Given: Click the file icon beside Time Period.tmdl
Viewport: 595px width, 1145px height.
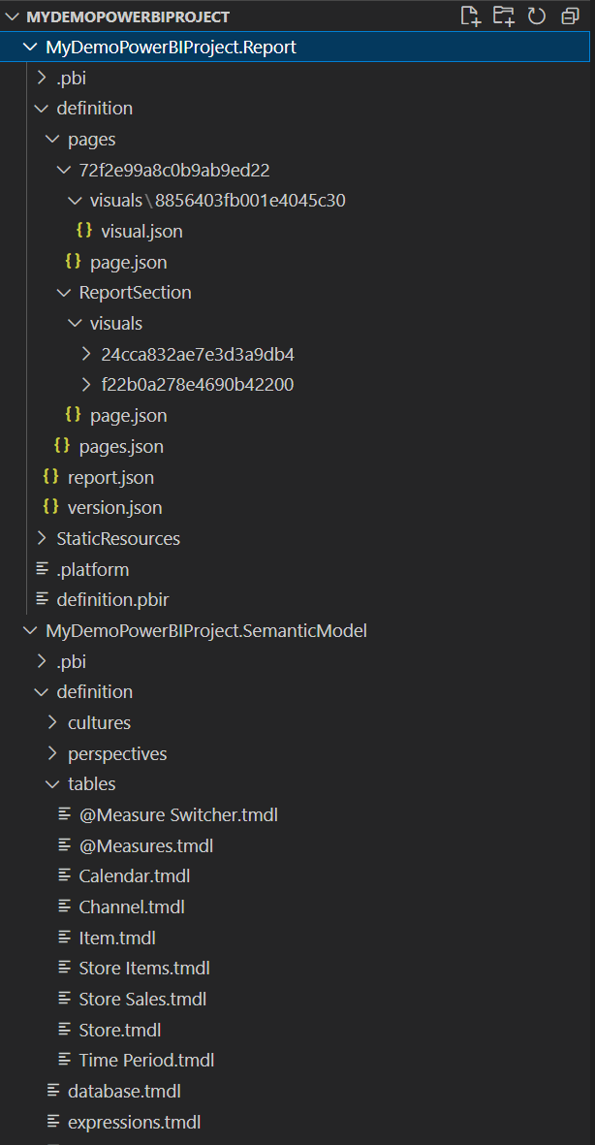Looking at the screenshot, I should coord(64,1060).
